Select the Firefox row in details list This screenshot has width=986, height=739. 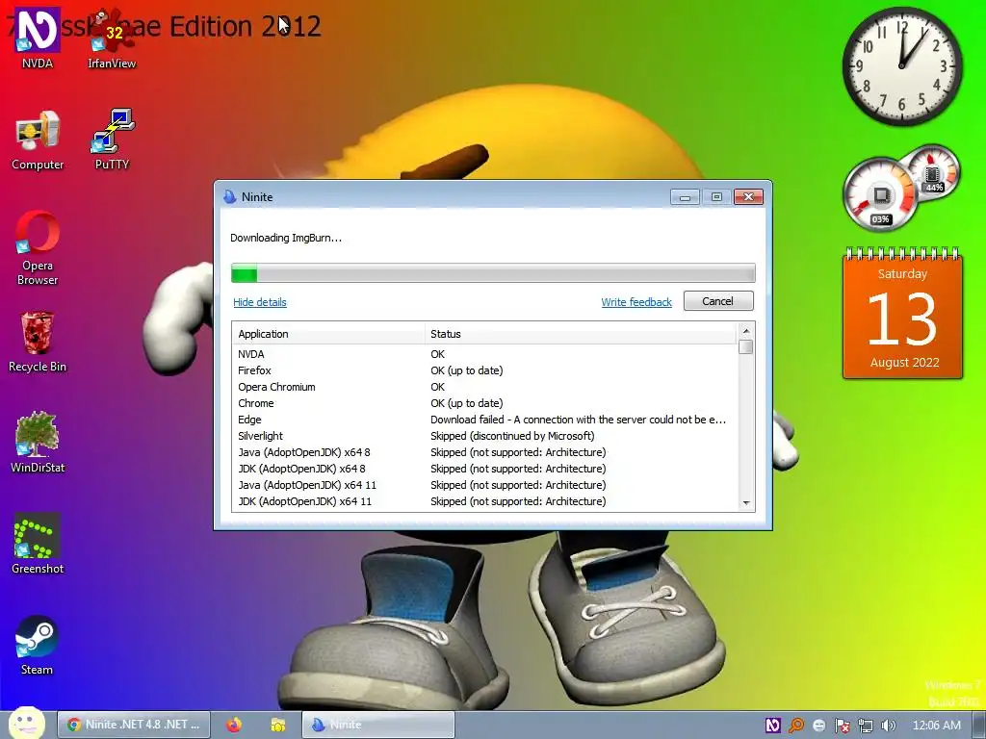click(485, 370)
